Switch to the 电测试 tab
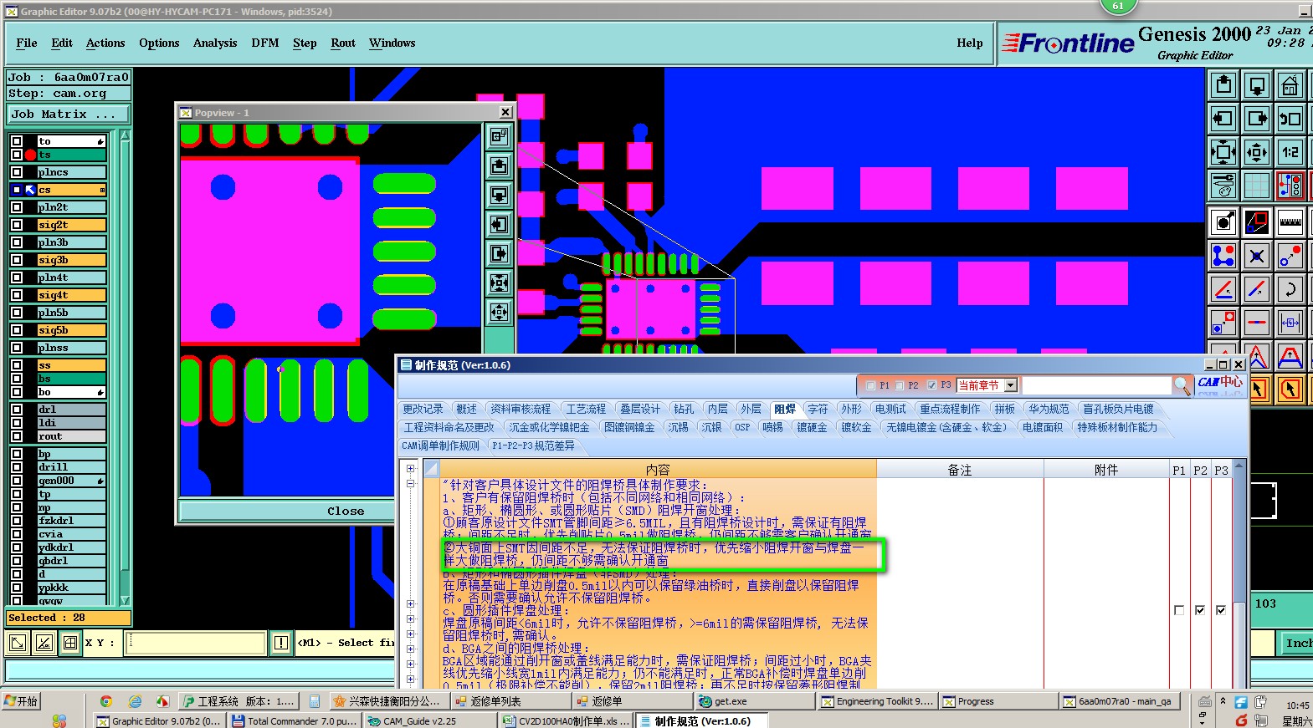Screen dimensions: 1313x728 (890, 409)
